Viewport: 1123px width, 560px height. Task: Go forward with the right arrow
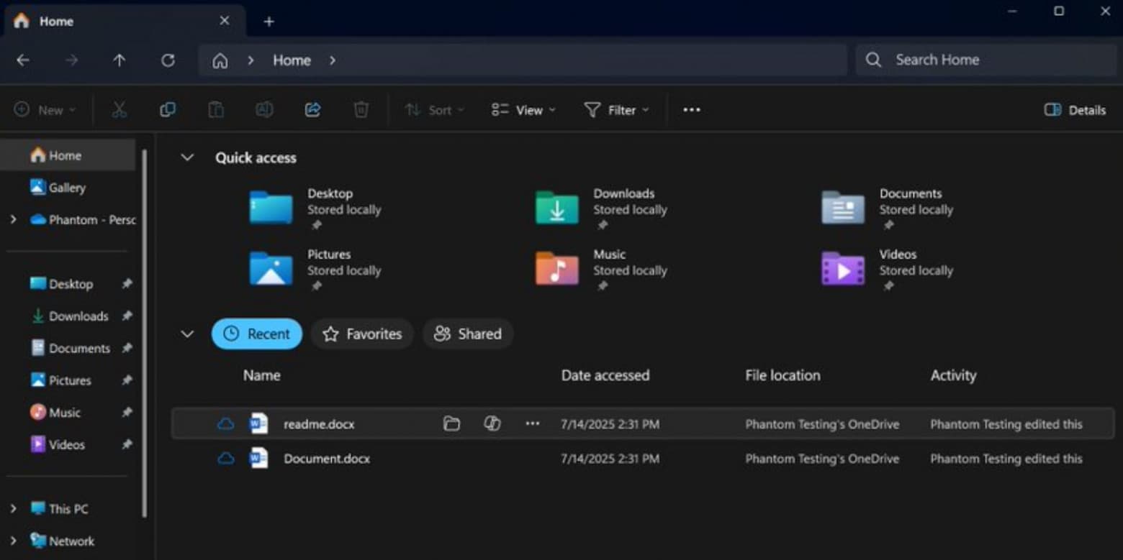point(71,60)
